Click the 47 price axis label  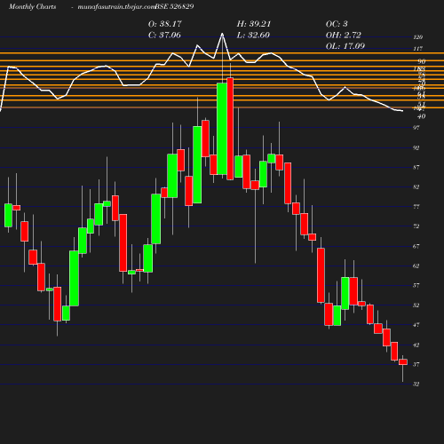[x=416, y=325]
